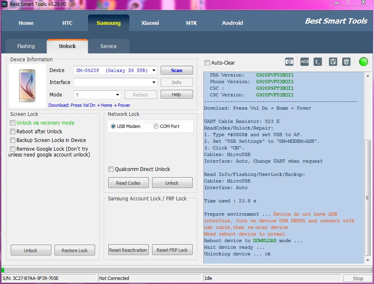Open the Mode dropdown
The image size is (374, 284).
coord(118,94)
